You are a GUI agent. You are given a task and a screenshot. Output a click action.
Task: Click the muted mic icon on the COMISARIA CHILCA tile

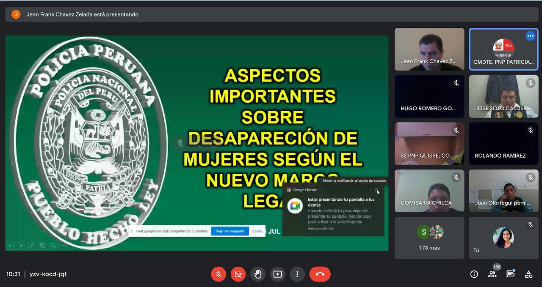(x=456, y=178)
